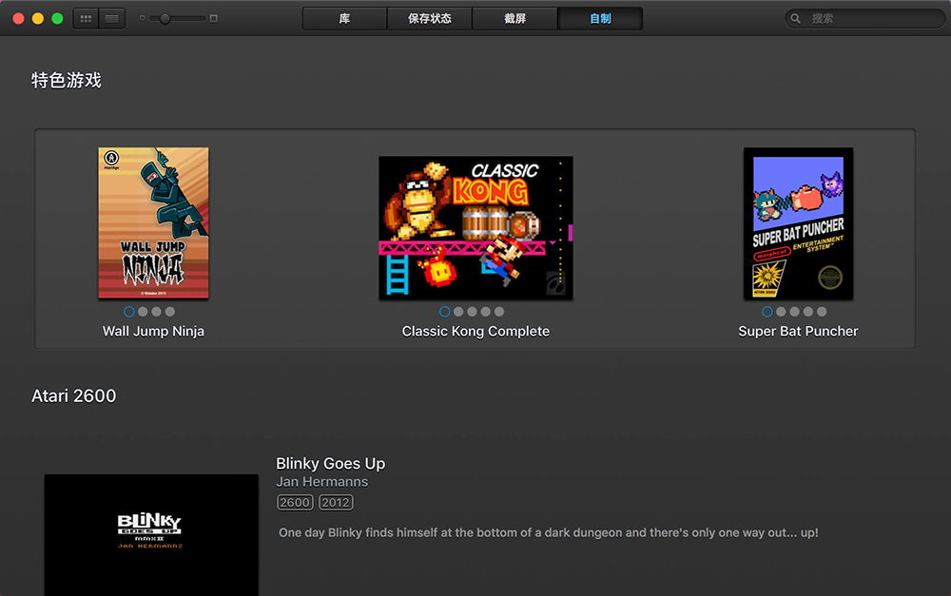Image resolution: width=951 pixels, height=596 pixels.
Task: Click the 特色游戏 section heading
Action: point(67,81)
